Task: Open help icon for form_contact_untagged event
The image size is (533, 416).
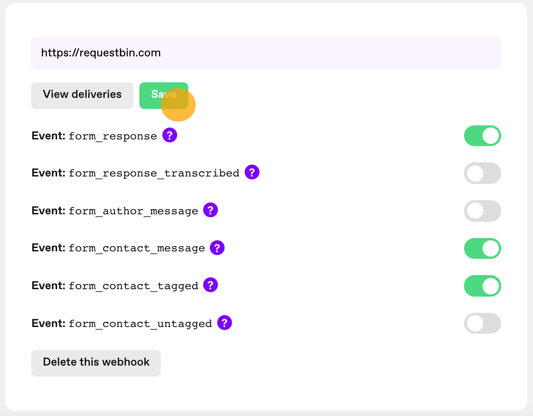Action: [x=225, y=323]
